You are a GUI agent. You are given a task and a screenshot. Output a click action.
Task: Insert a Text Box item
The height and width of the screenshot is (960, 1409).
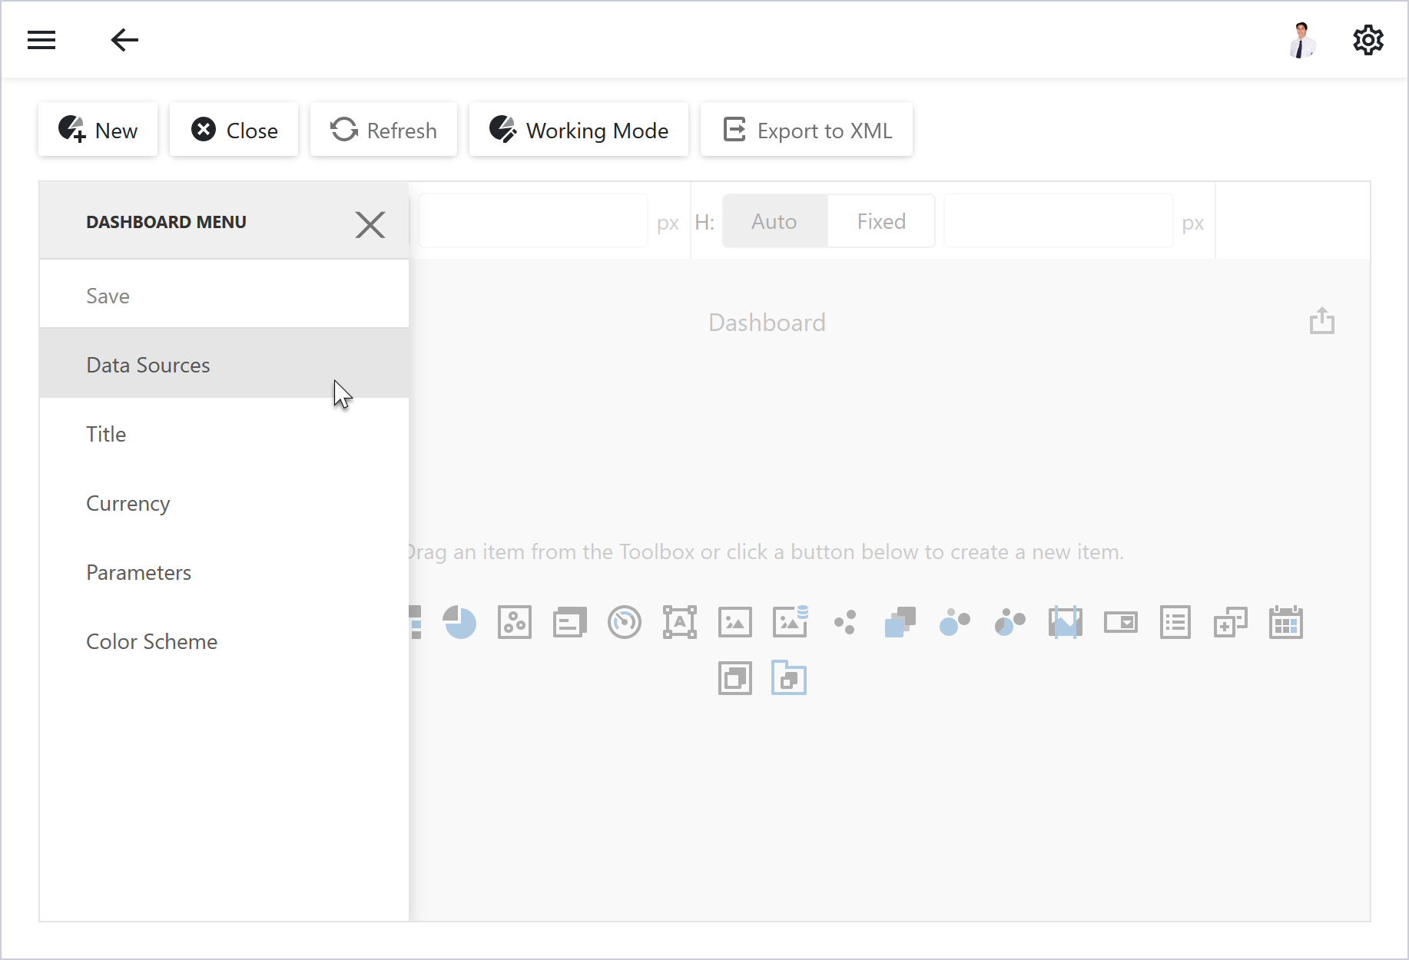(680, 622)
